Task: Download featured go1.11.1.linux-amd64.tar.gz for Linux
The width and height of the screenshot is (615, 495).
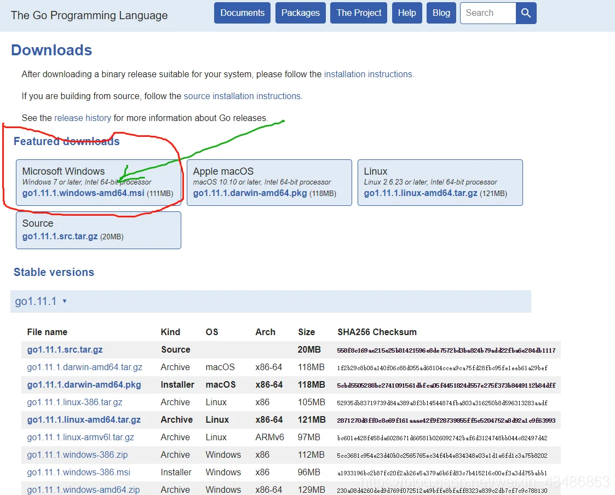Action: tap(421, 193)
